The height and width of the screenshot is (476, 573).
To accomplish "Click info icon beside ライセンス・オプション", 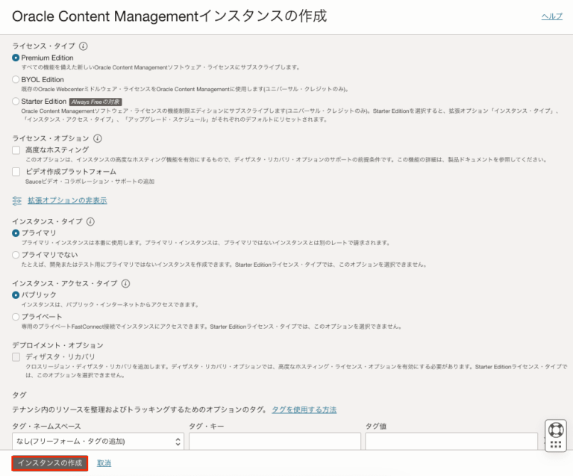I will (x=98, y=138).
